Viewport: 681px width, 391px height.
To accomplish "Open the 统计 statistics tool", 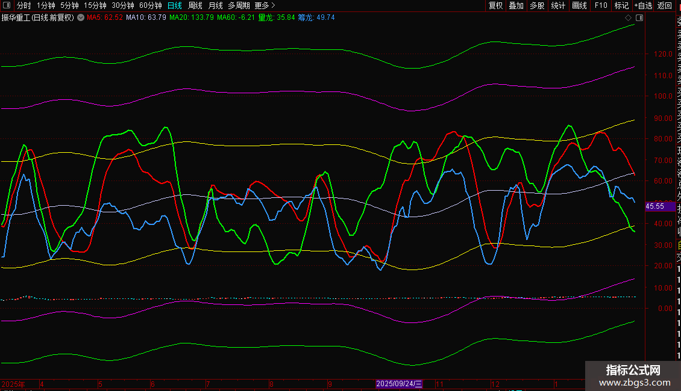I will (x=558, y=5).
